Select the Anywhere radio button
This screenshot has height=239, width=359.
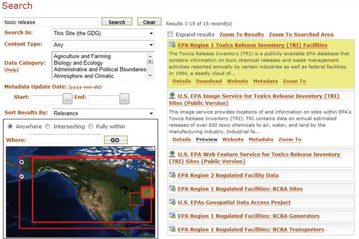click(x=10, y=126)
